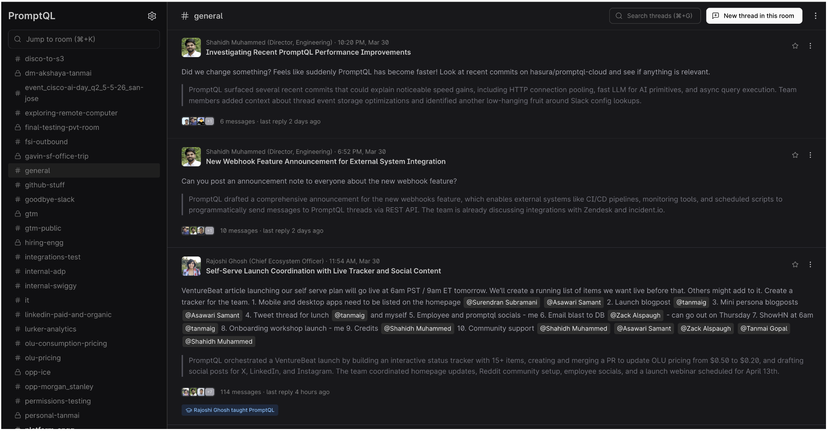
Task: Click Rajoshi Ghosh taught PromptQL badge
Action: pos(230,410)
